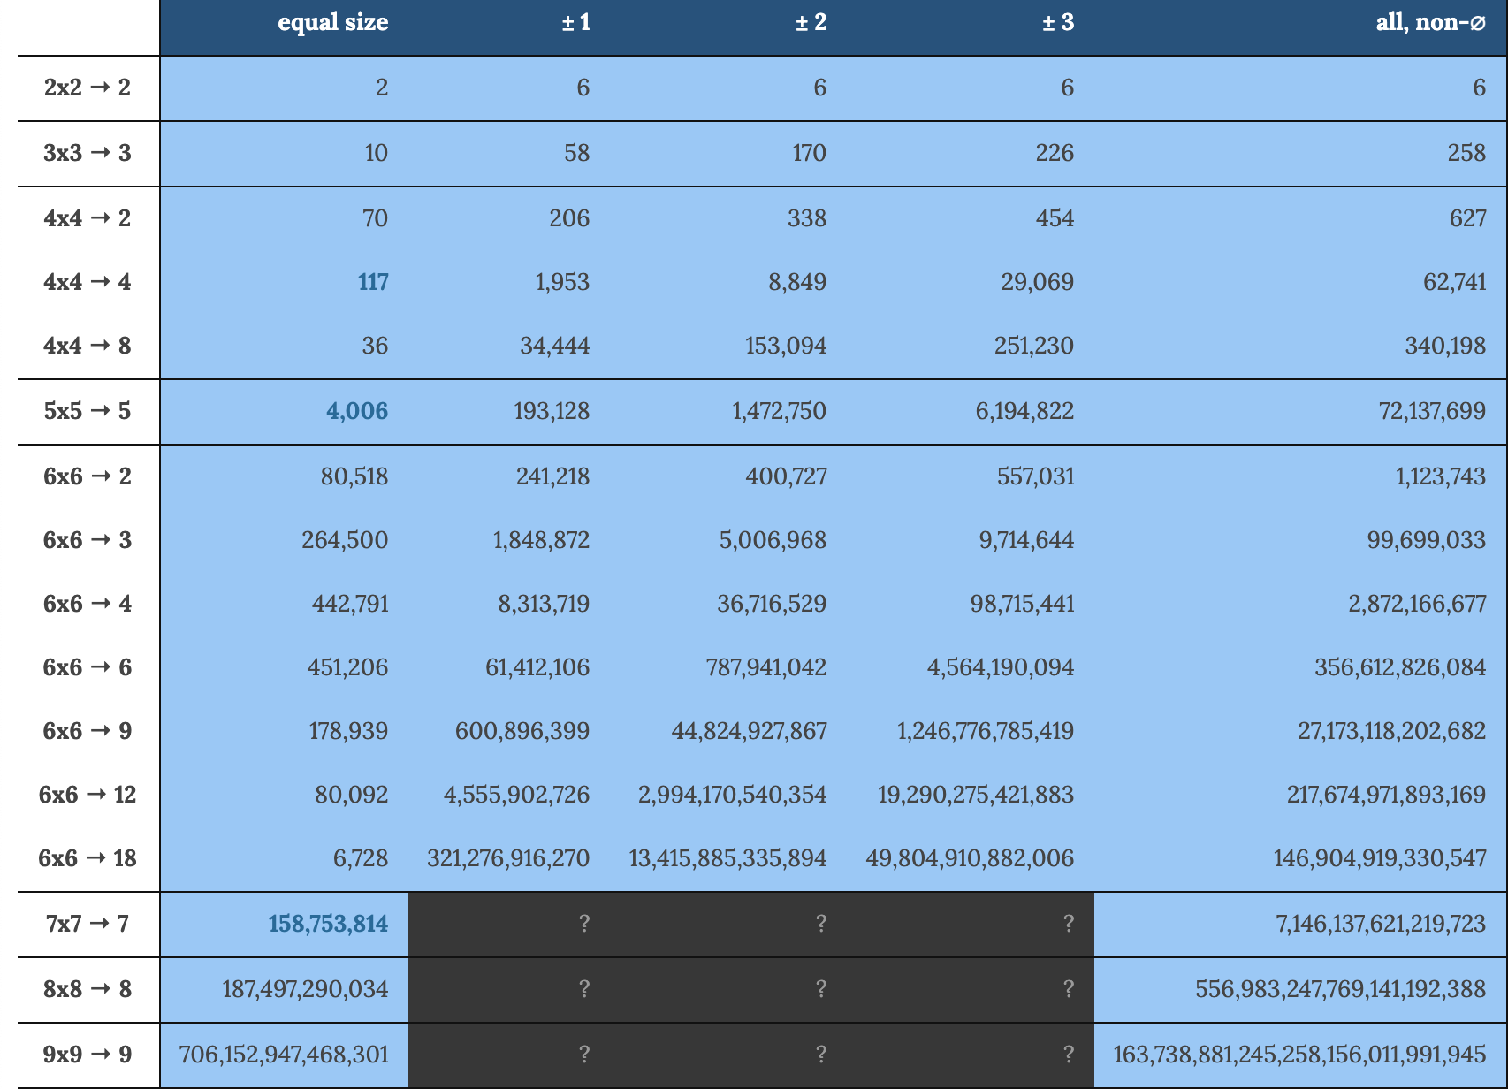Click the value 241,218

553,476
